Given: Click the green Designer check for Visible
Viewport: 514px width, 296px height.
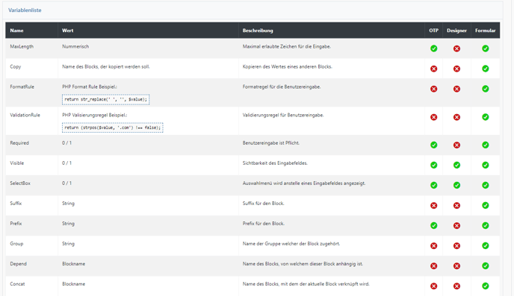Looking at the screenshot, I should pyautogui.click(x=456, y=166).
